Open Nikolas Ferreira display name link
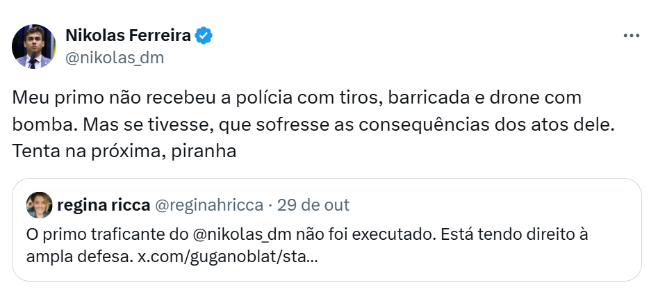658x292 pixels. [x=127, y=35]
